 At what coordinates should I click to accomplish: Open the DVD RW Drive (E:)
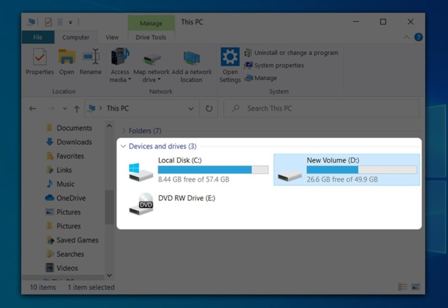point(141,204)
